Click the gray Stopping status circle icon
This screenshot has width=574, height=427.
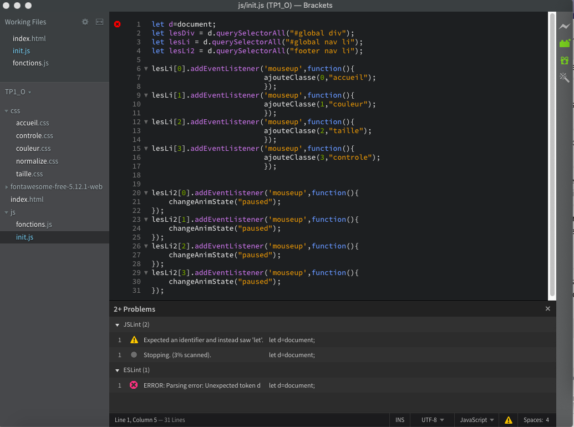point(134,354)
